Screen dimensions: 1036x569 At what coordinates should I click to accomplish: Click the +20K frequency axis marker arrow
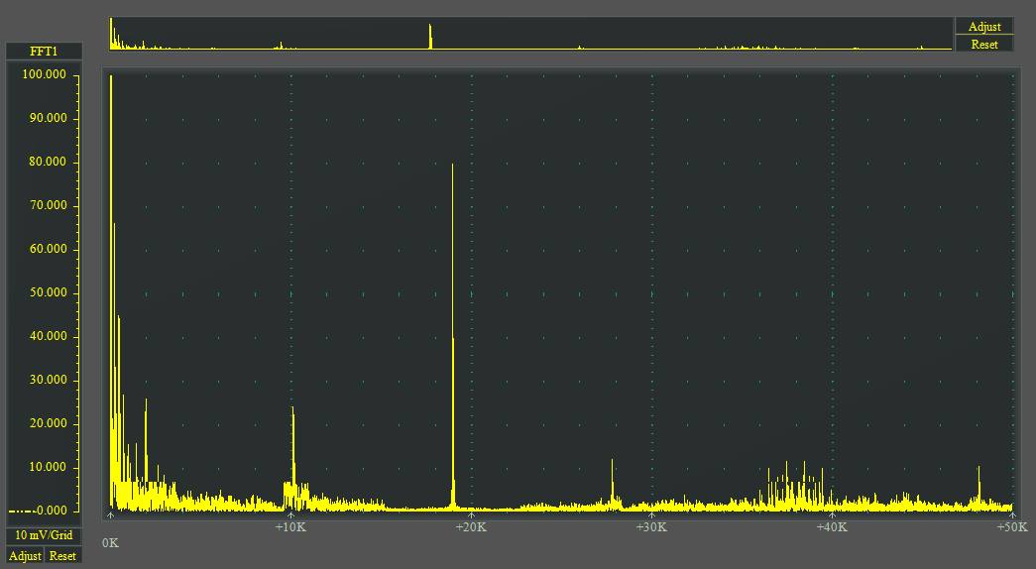click(x=471, y=514)
